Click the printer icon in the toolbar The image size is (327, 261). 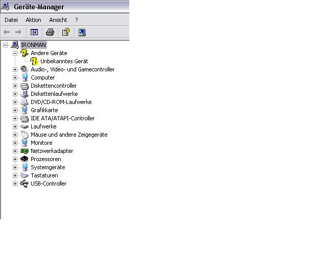(50, 32)
